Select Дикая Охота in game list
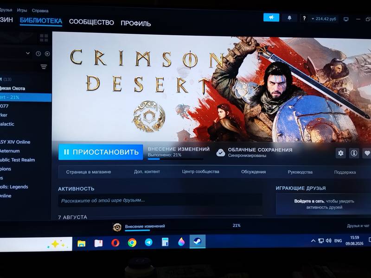This screenshot has width=371, height=278. coord(26,88)
